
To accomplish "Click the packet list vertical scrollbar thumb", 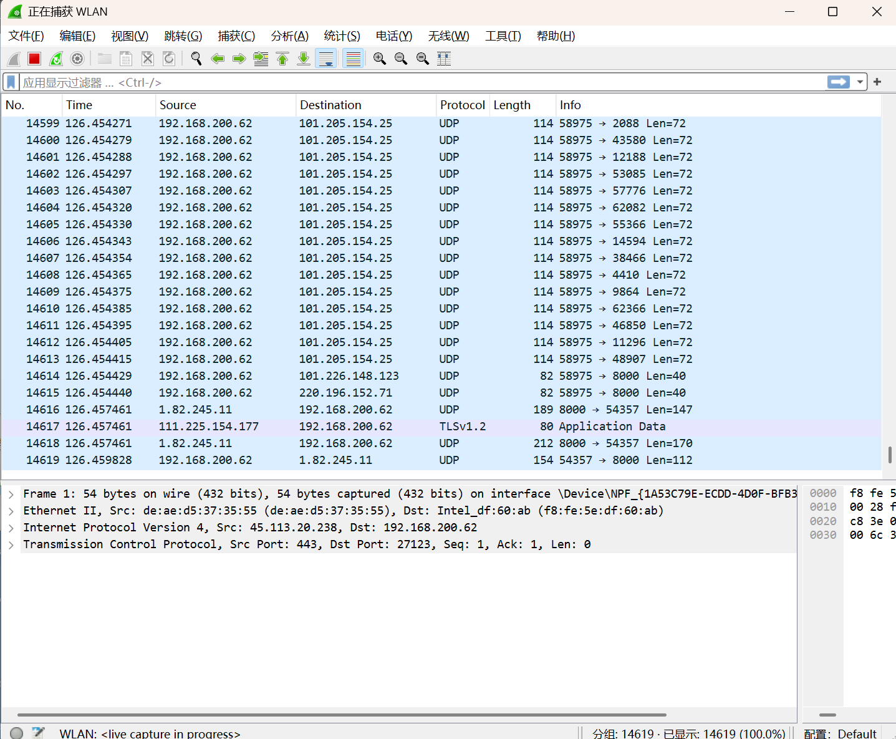I will [x=890, y=455].
